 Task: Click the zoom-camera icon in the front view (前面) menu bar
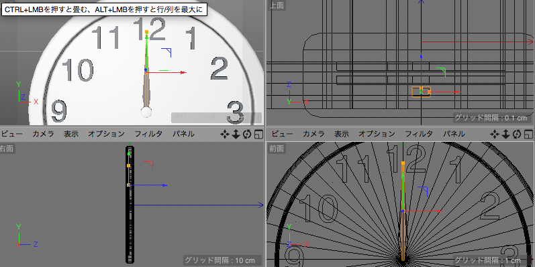[x=505, y=135]
